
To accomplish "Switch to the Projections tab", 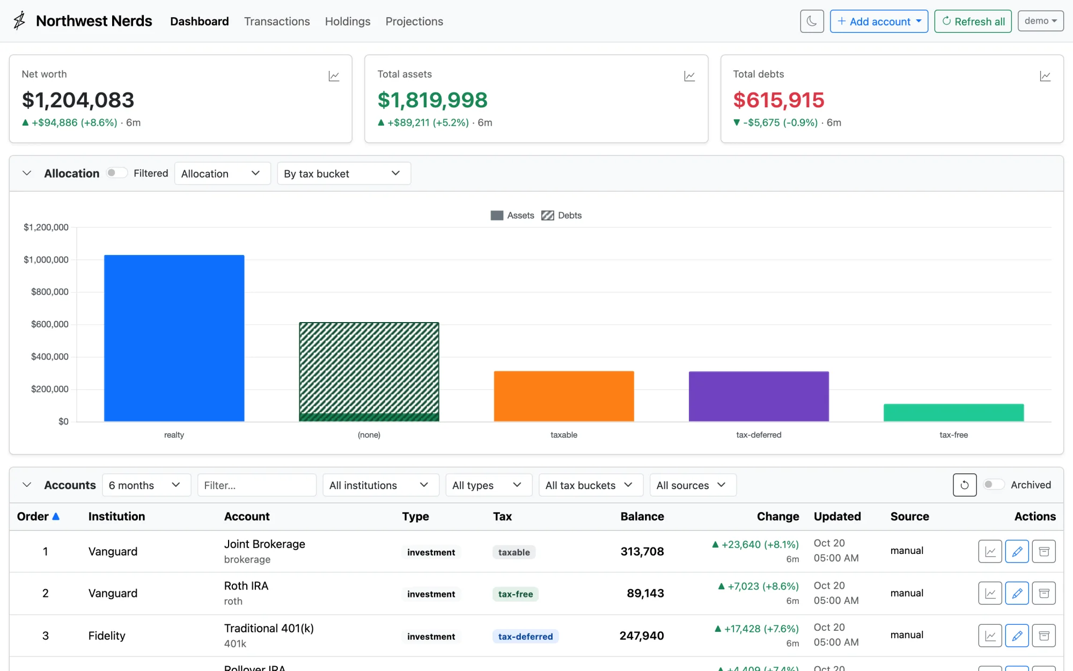I will pos(414,21).
